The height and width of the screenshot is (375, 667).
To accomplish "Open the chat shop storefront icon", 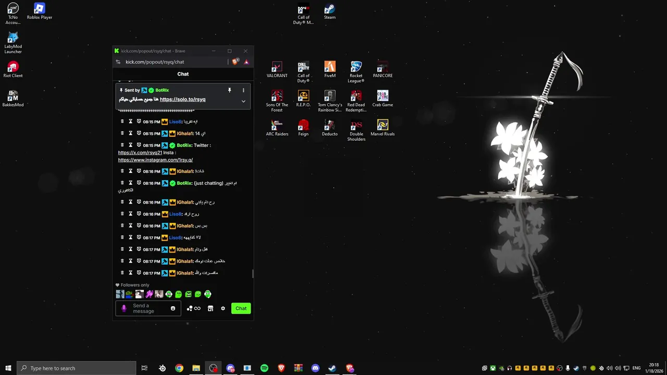I will tap(211, 308).
